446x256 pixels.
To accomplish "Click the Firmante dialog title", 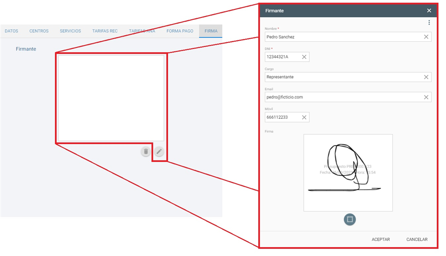I will (x=275, y=11).
